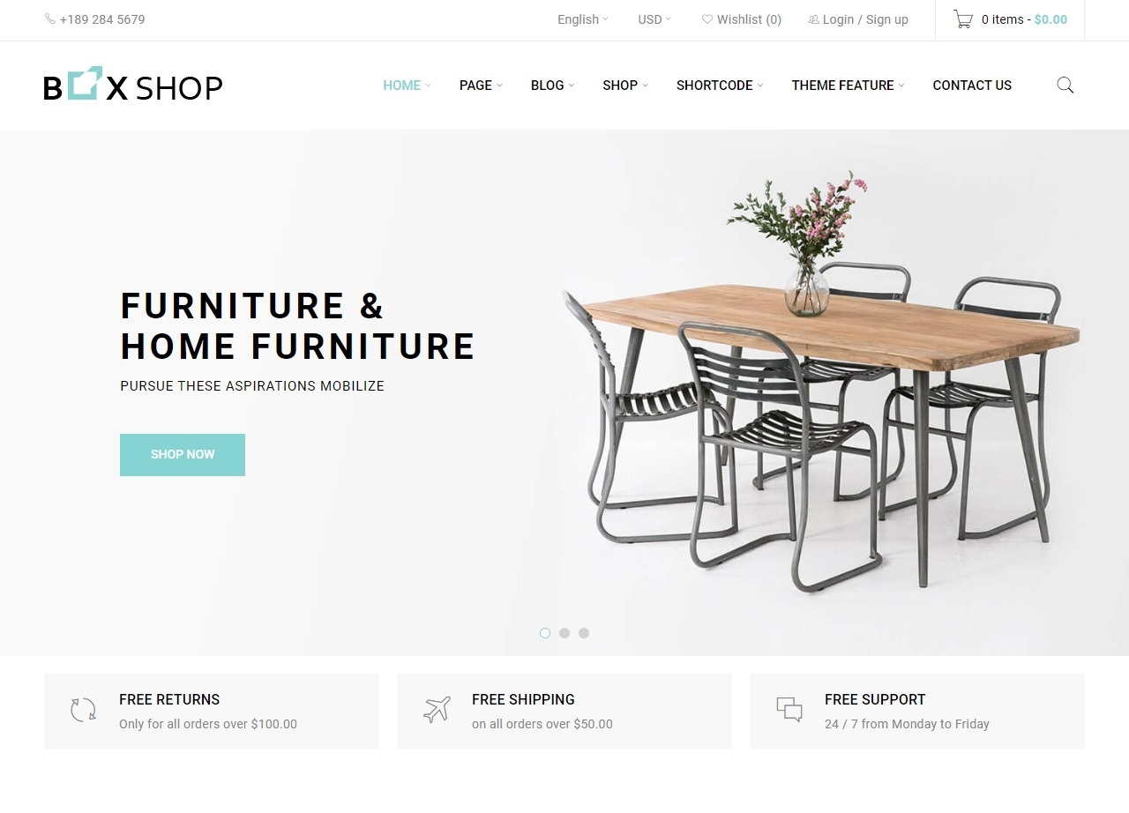Click the Shop Now button
This screenshot has height=813, width=1129.
click(183, 455)
